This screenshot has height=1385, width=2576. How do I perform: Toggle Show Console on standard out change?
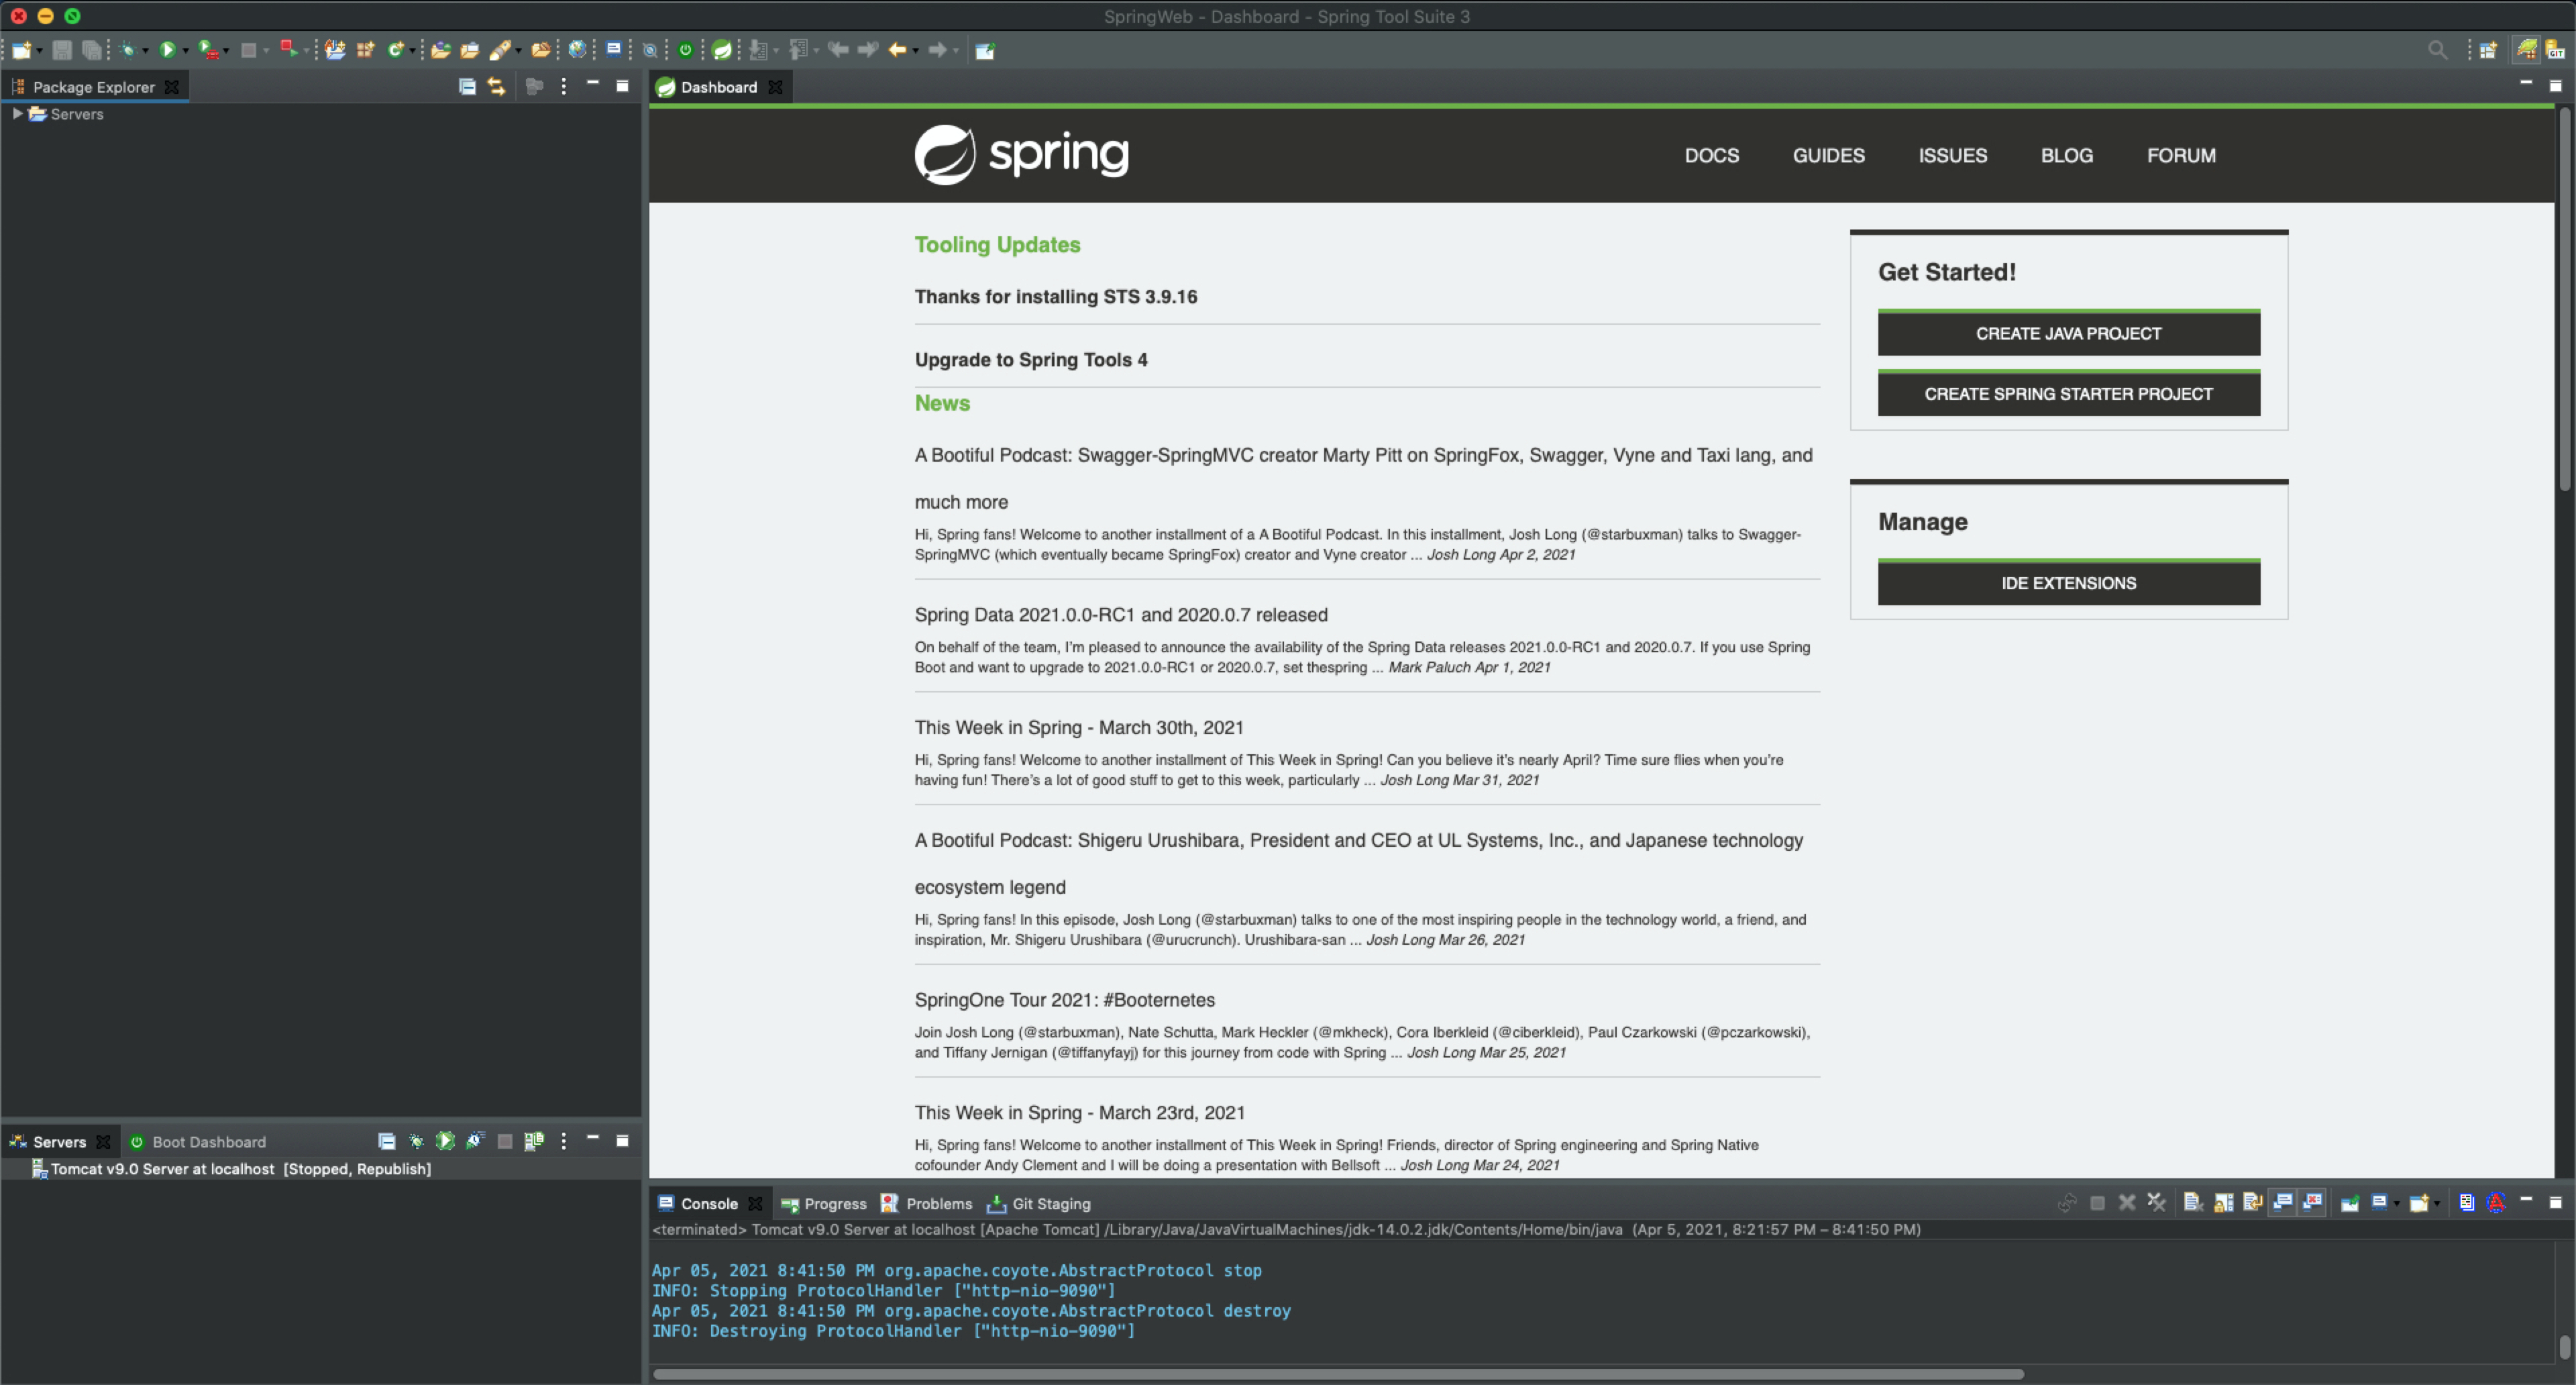point(2282,1203)
